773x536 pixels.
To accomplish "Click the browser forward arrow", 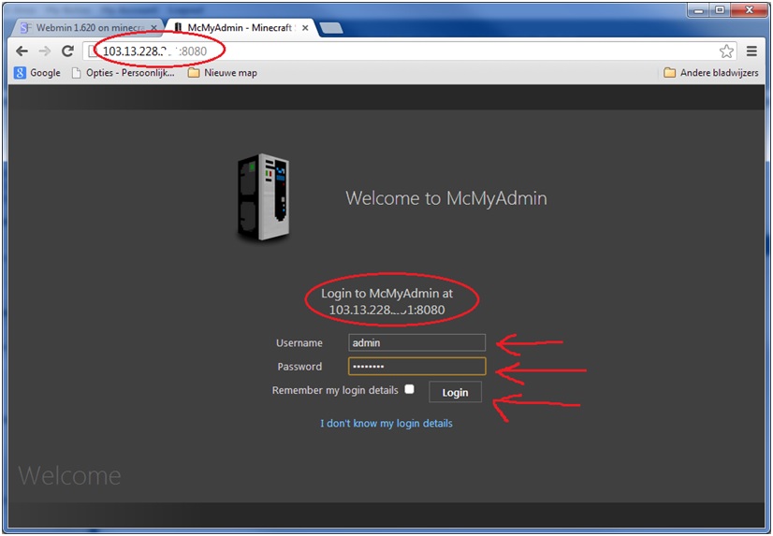I will (x=45, y=51).
